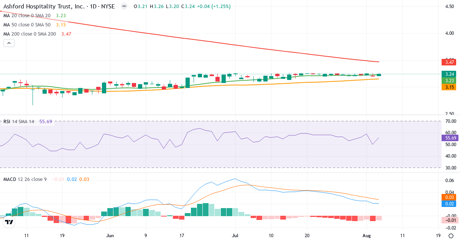The width and height of the screenshot is (460, 241).
Task: Toggle the market status pill next to NYSE
Action: coord(124,7)
